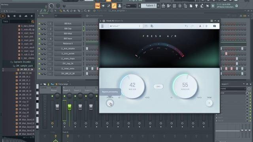Open the ZAY_808_02_D# channel button
This screenshot has width=253, height=142.
[x=68, y=74]
